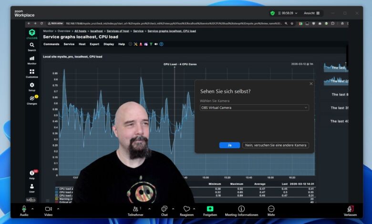Click Nein, versuchen Sie eine andere Kamera

276,145
